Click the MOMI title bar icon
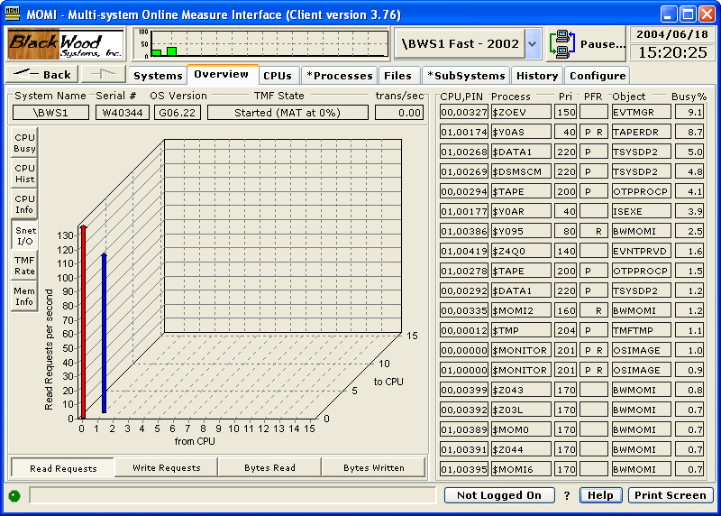721x516 pixels. click(x=13, y=14)
